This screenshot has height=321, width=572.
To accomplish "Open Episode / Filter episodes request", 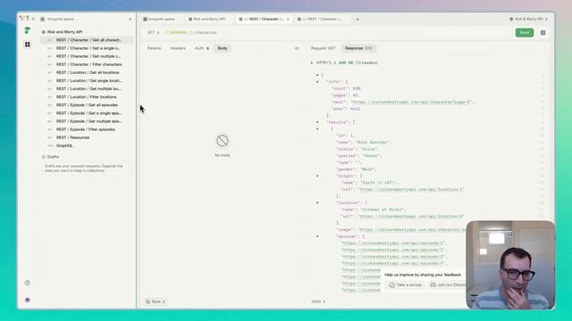I will (87, 129).
